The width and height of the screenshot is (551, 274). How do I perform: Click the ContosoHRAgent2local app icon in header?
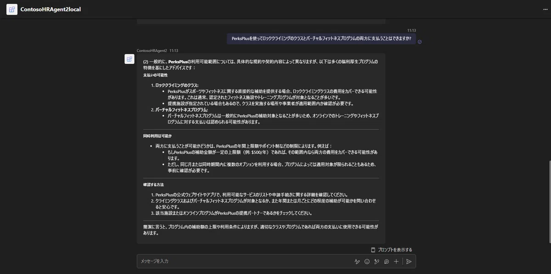tap(12, 9)
